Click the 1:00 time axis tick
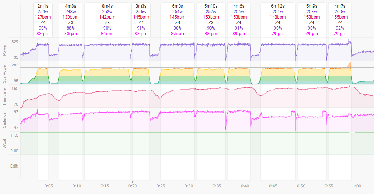374x194 pixels. (357, 186)
